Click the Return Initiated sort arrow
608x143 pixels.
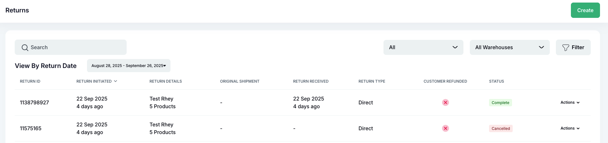[x=115, y=81]
